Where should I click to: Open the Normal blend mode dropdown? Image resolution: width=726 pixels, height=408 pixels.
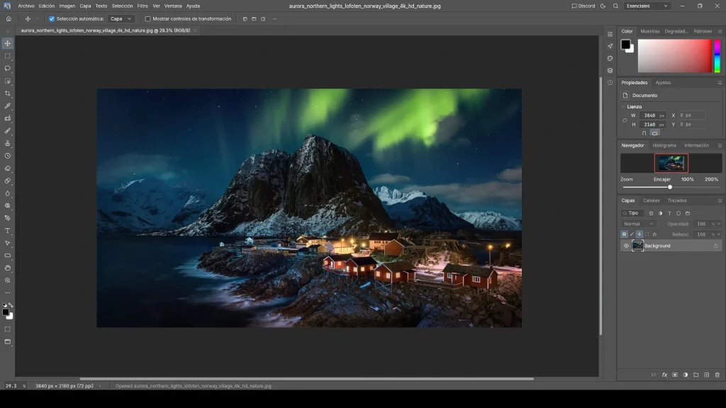[639, 224]
